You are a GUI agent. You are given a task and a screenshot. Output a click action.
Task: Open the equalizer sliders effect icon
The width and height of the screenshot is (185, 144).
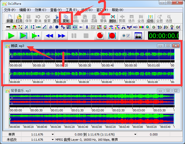[93, 27]
